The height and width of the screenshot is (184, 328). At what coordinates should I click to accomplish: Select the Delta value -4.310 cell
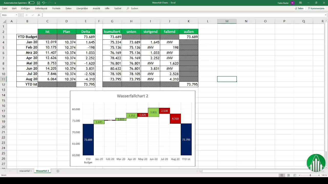coord(86,79)
